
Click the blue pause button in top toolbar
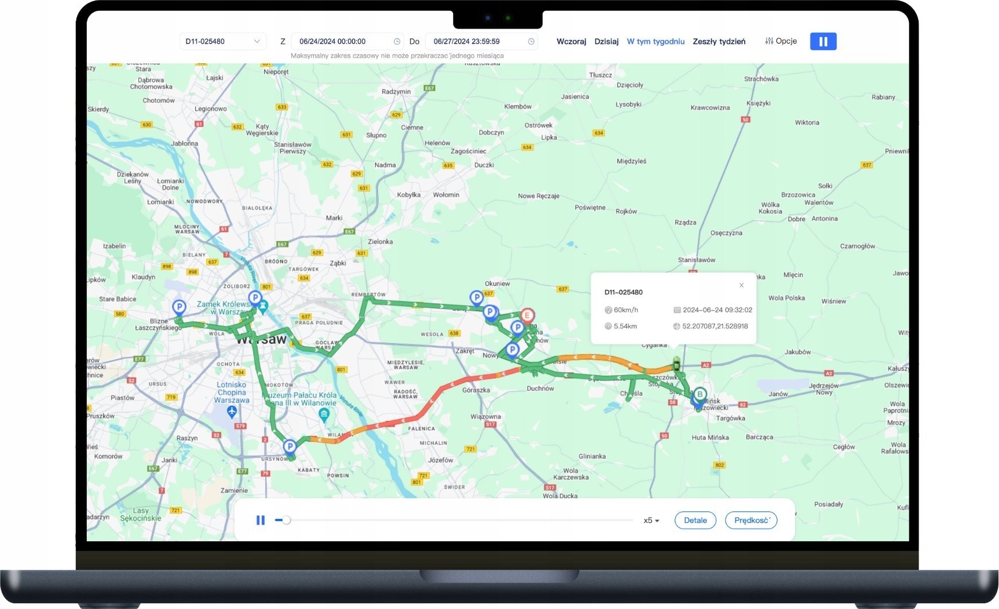823,41
